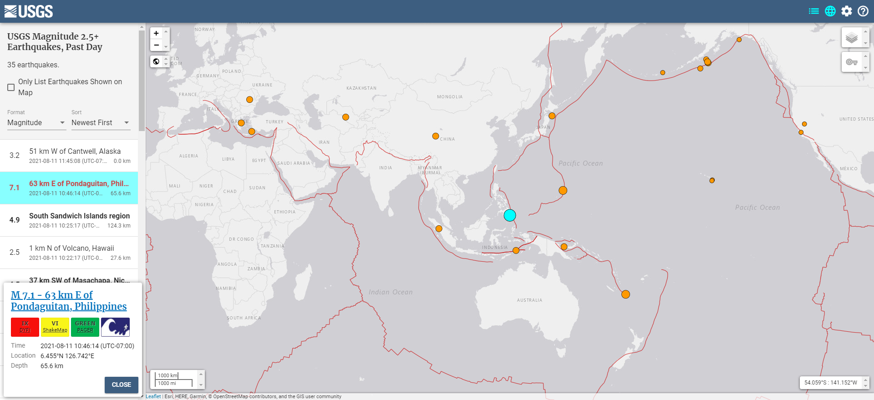Viewport: 874px width, 400px height.
Task: Open the map legend key icon
Action: [852, 62]
